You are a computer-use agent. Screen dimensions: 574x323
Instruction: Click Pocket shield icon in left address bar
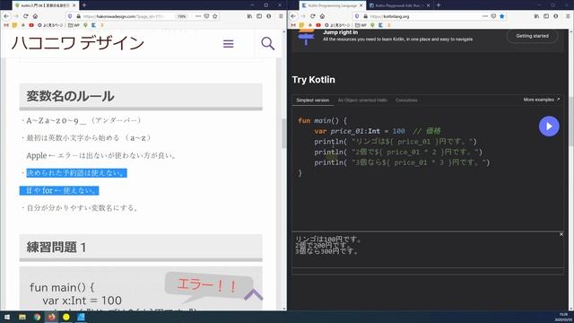point(206,16)
